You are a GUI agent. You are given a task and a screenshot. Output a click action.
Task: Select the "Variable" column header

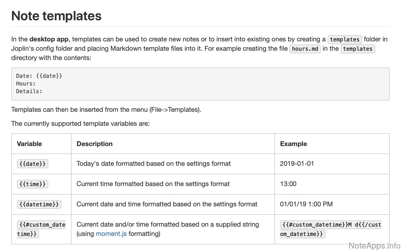click(29, 144)
